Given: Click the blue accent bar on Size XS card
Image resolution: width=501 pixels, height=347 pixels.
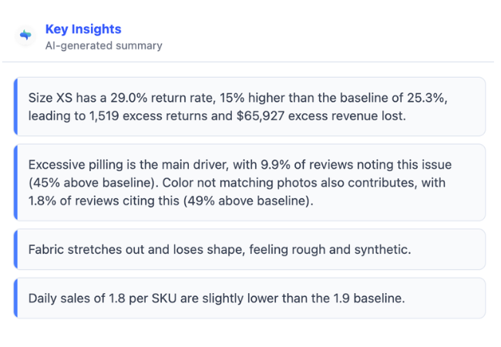Looking at the screenshot, I should click(15, 106).
